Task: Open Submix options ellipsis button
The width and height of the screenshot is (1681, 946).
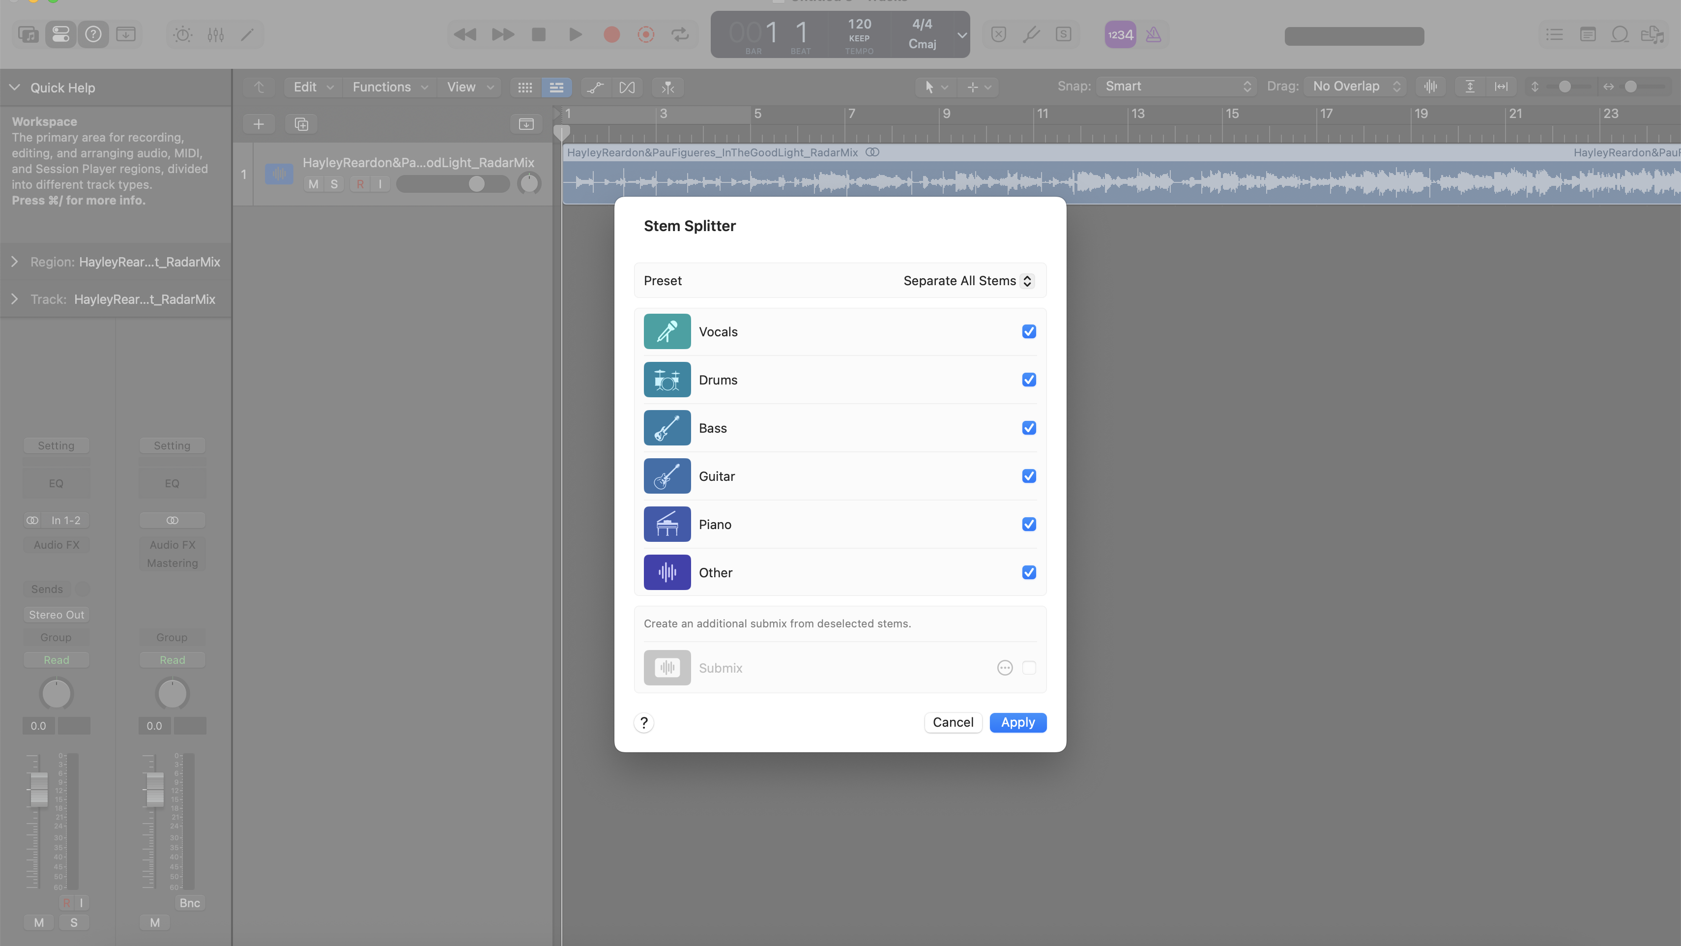Action: pos(1004,668)
